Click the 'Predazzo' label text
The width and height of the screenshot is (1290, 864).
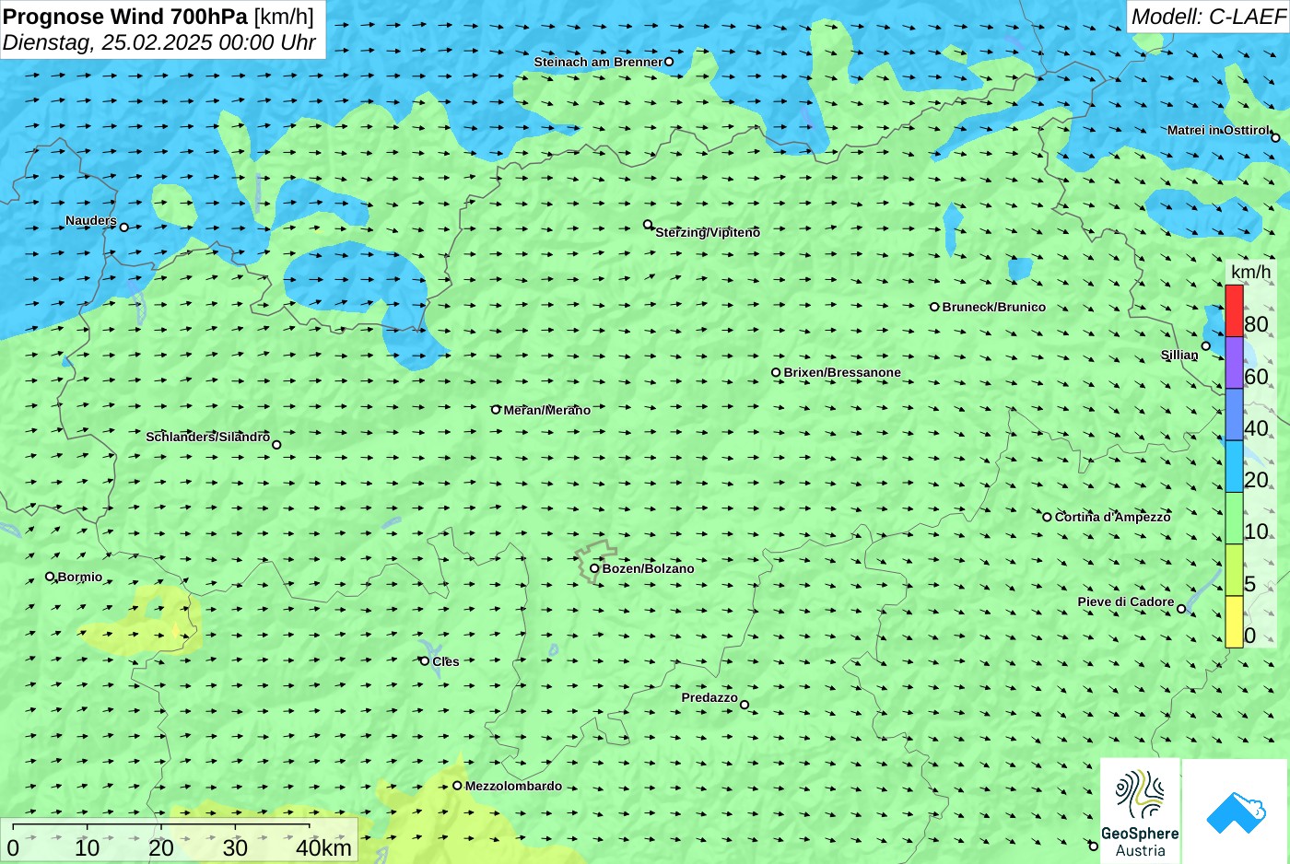point(709,697)
